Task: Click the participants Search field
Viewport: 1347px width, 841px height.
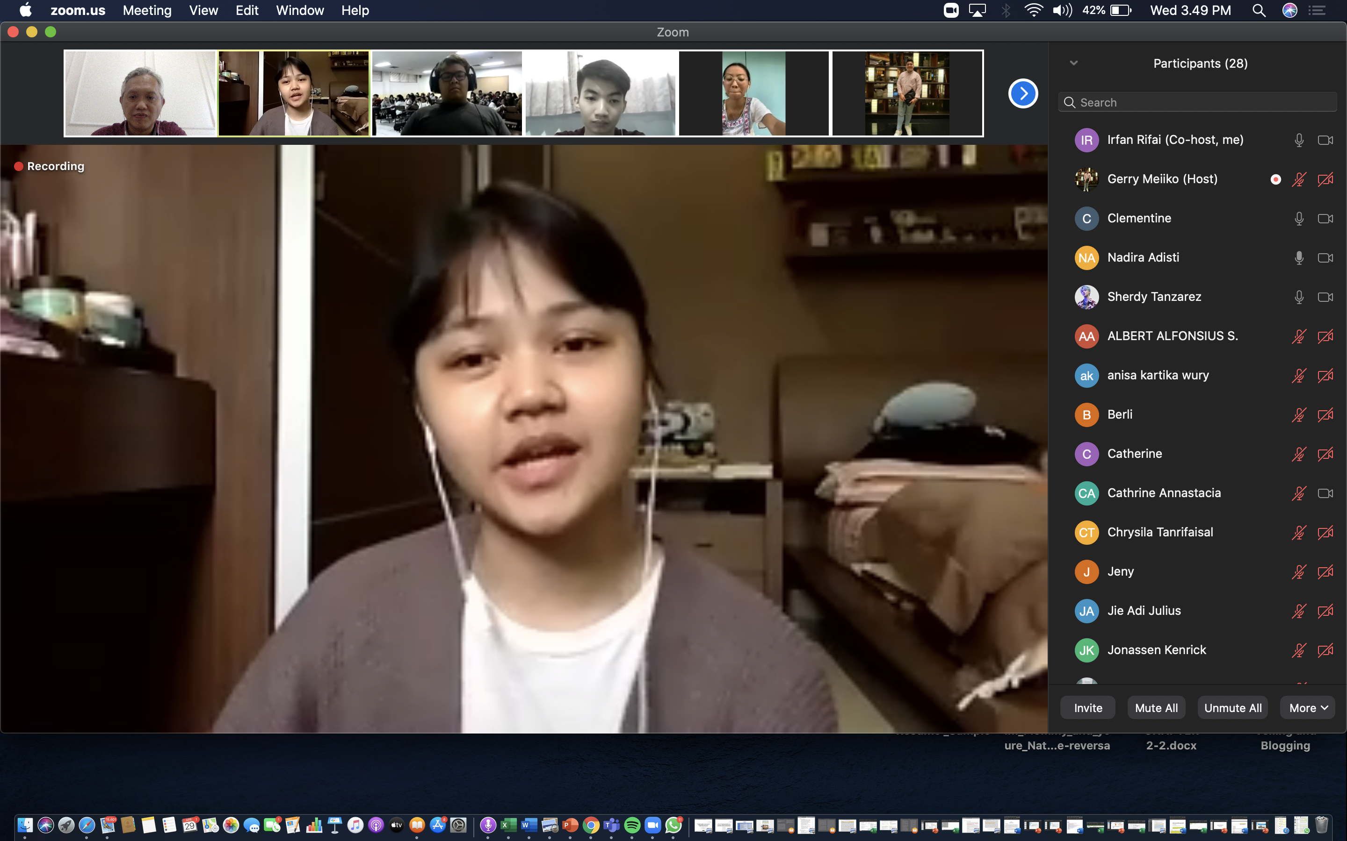Action: pyautogui.click(x=1197, y=102)
